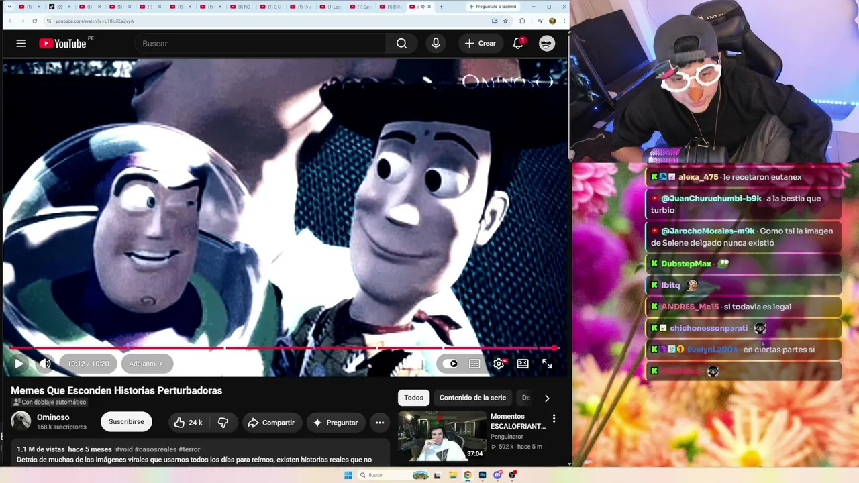
Task: Click the #terror hashtag
Action: click(189, 449)
